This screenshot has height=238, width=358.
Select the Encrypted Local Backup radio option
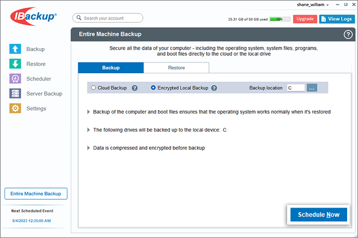[x=153, y=88]
